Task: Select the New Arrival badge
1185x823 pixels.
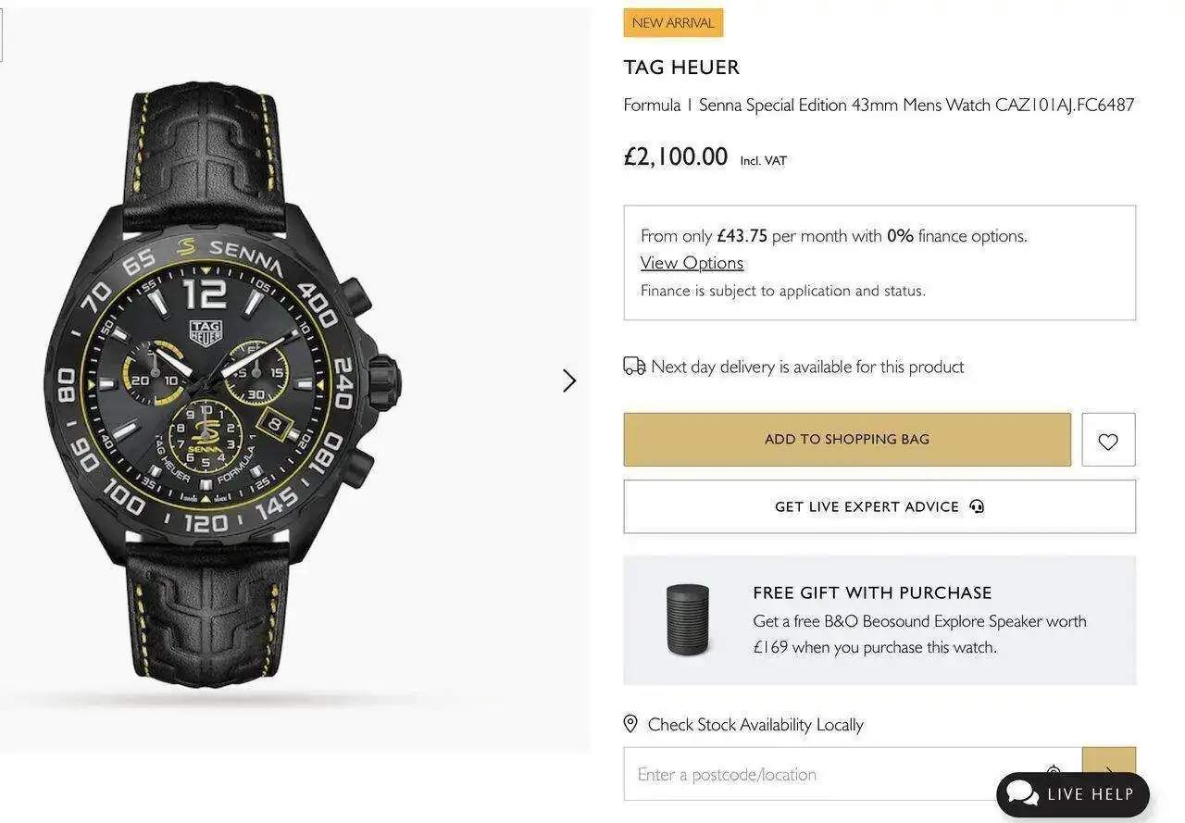Action: pyautogui.click(x=673, y=23)
